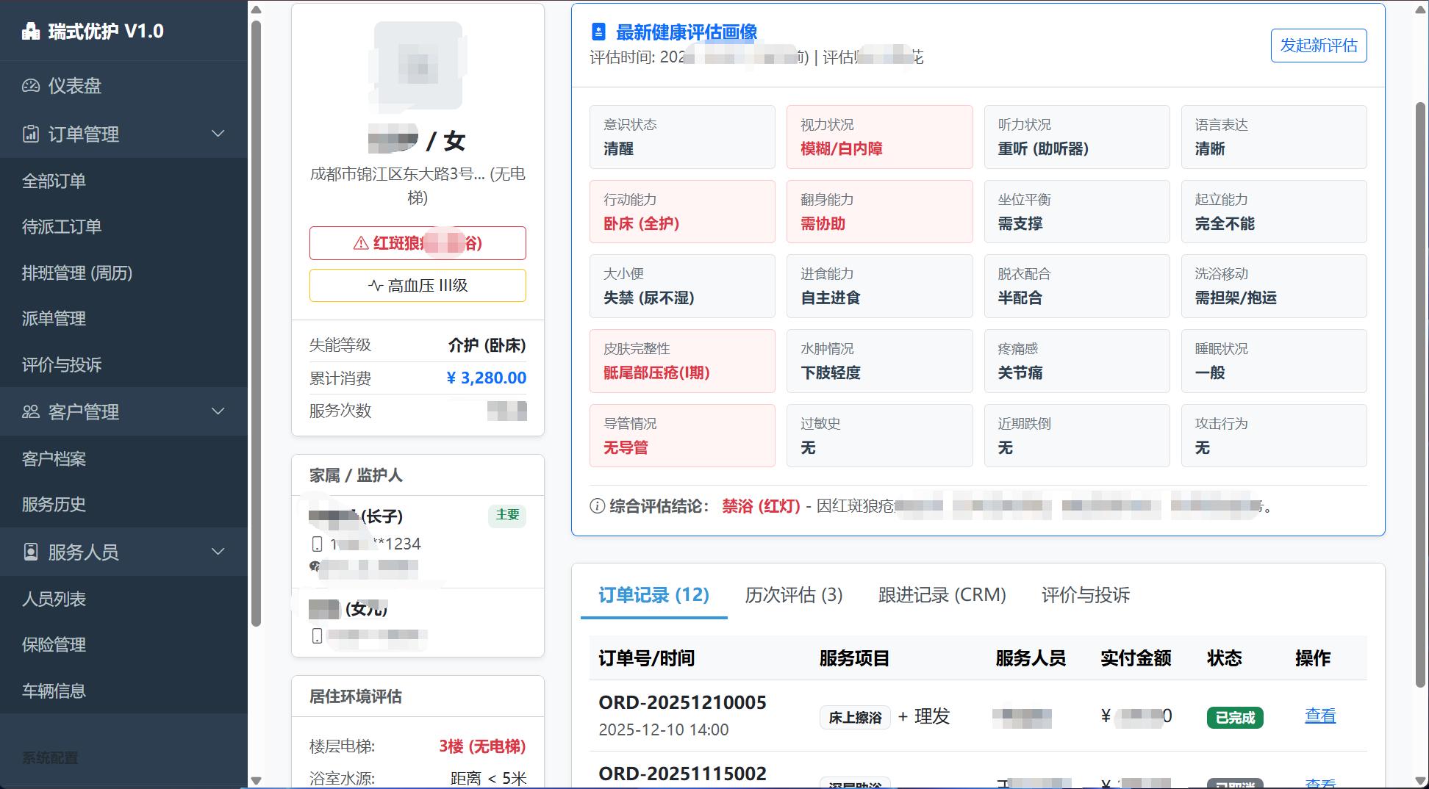Go to 排班管理 (周历) in sidebar
Image resolution: width=1429 pixels, height=789 pixels.
pyautogui.click(x=77, y=273)
